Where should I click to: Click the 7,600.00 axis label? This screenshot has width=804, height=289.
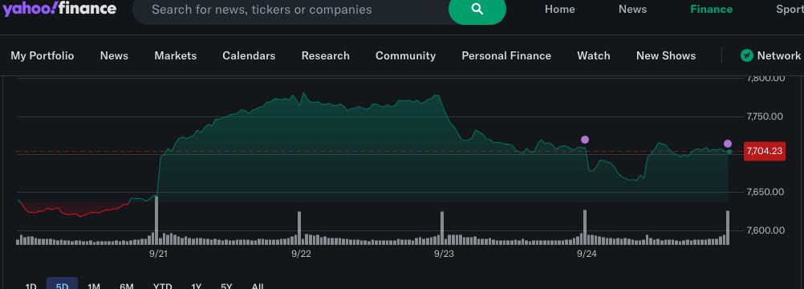point(765,230)
